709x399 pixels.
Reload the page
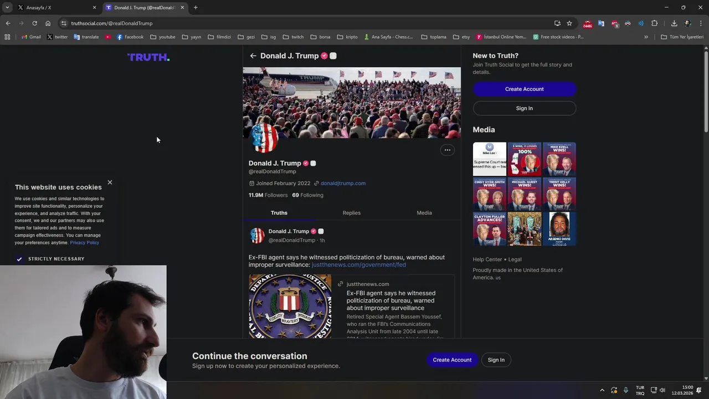(34, 23)
